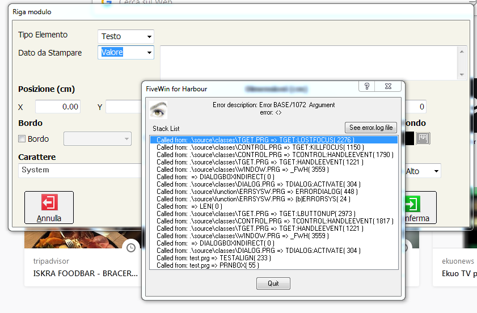477x313 pixels.
Task: Click the eye icon in error dialog
Action: click(x=158, y=110)
